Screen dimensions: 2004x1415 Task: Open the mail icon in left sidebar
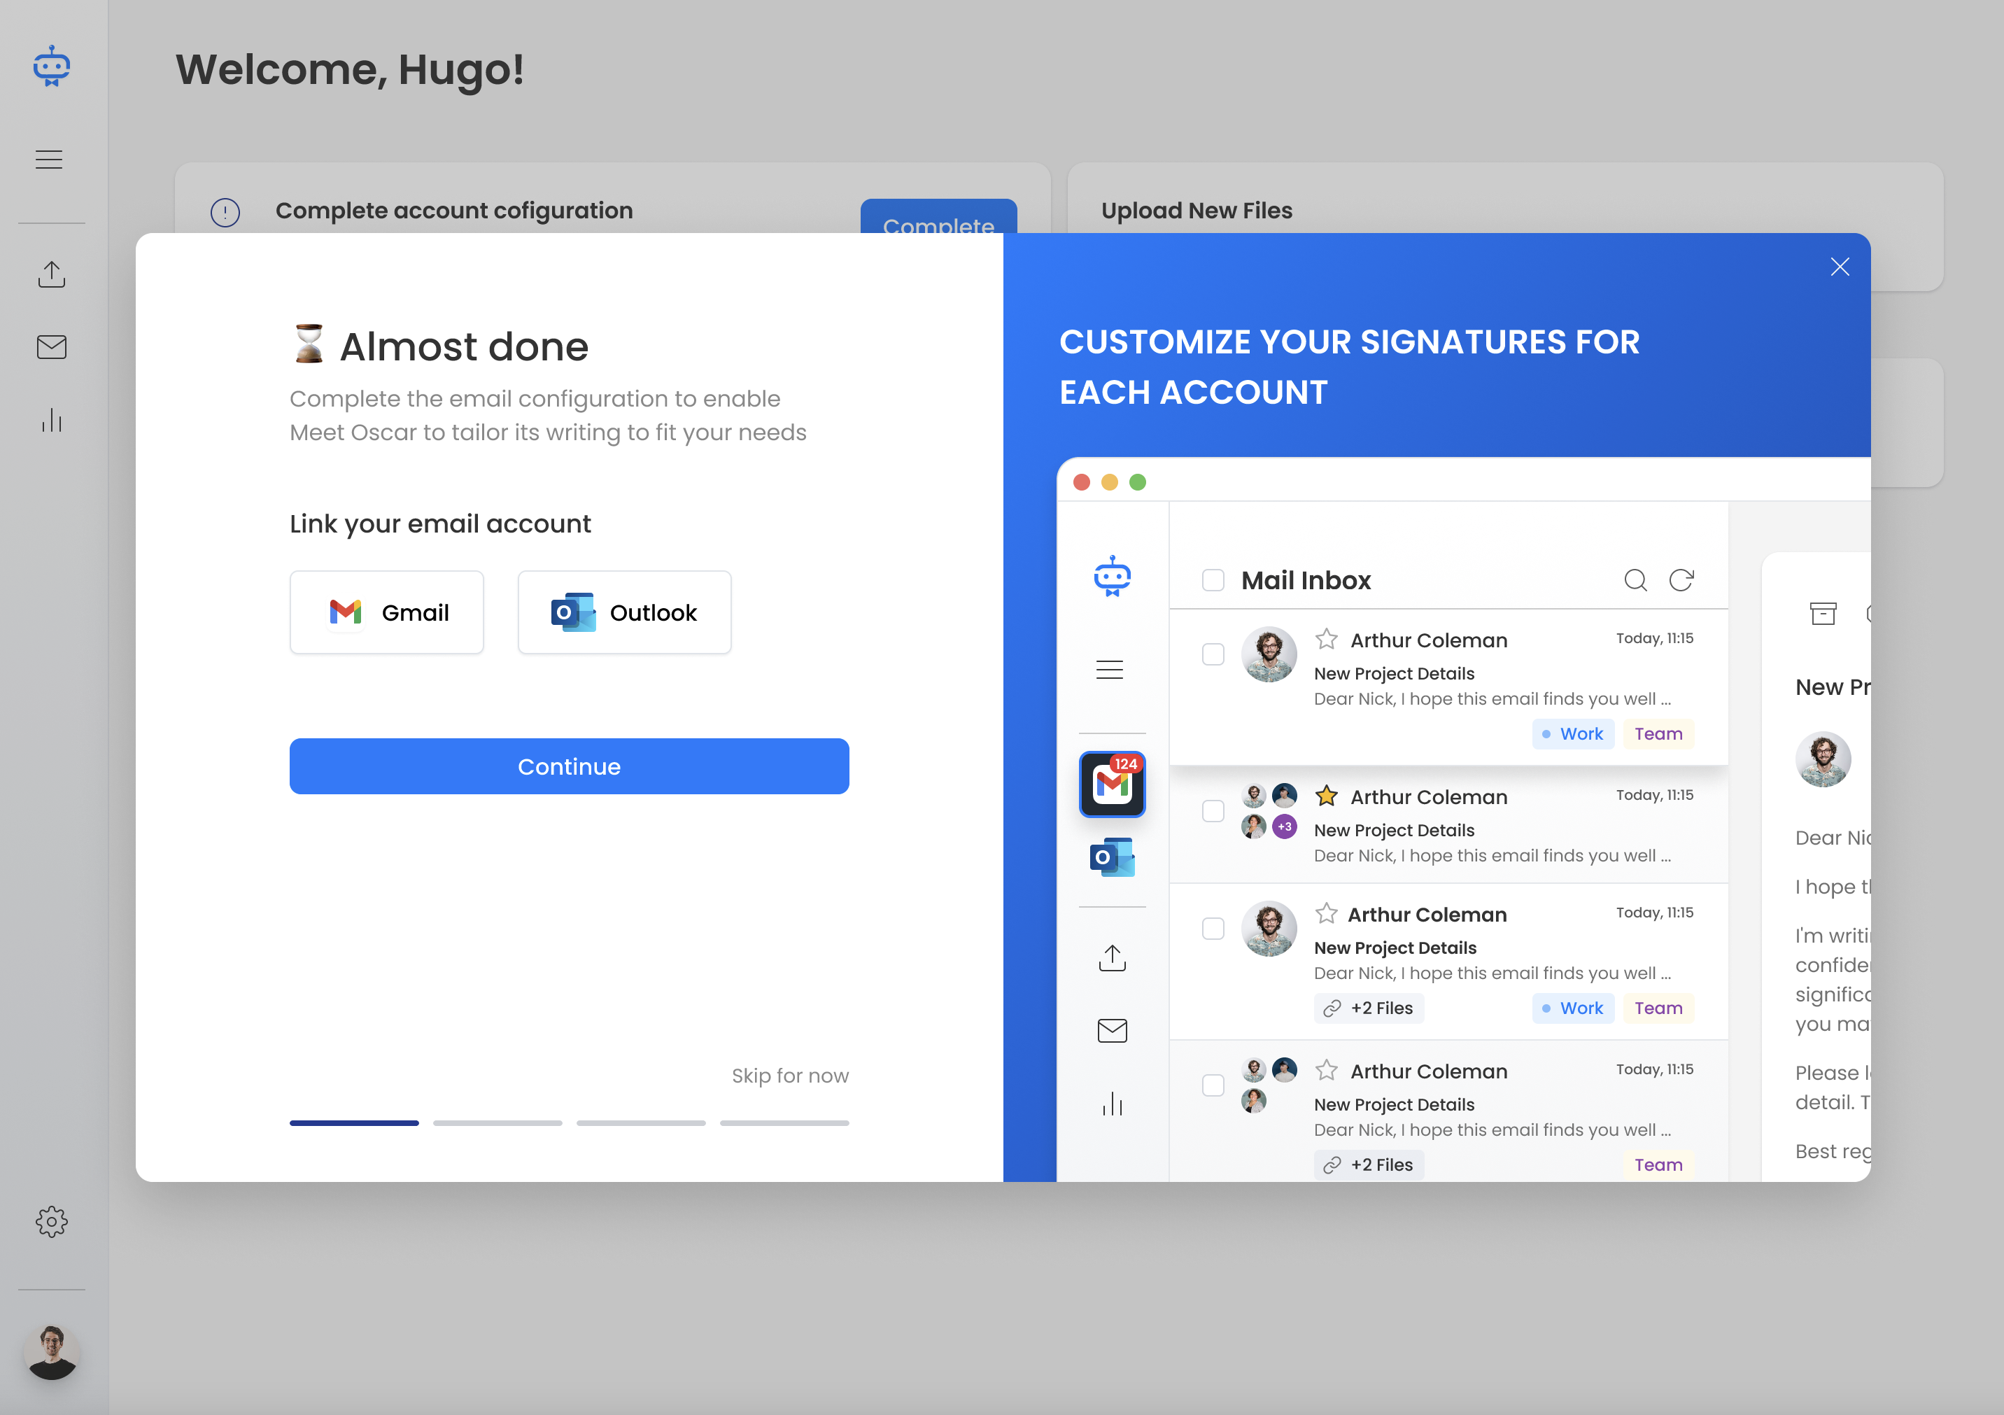click(x=52, y=347)
